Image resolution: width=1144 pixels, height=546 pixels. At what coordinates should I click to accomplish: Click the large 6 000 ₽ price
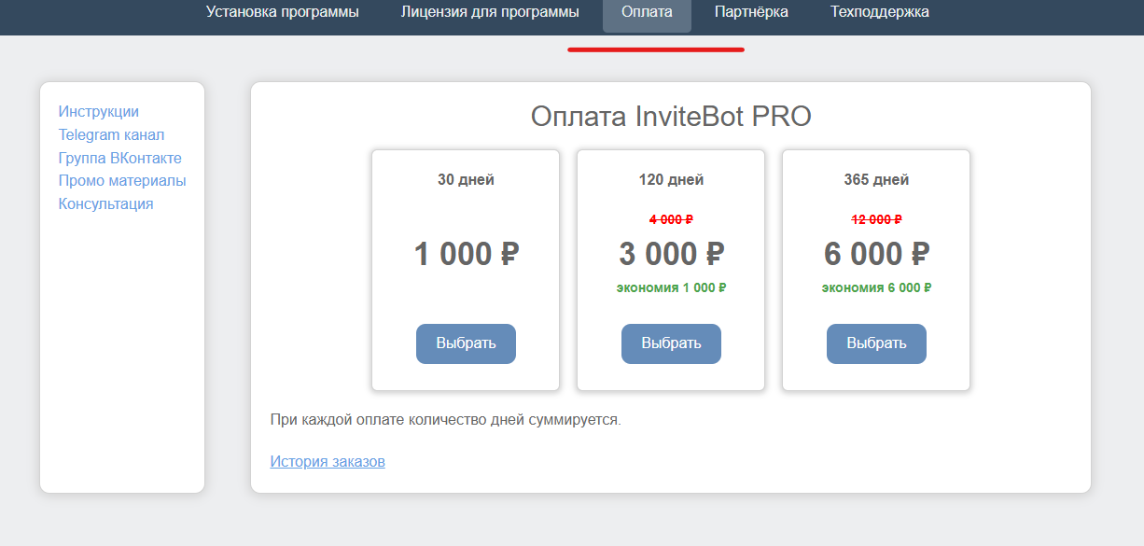(x=876, y=254)
